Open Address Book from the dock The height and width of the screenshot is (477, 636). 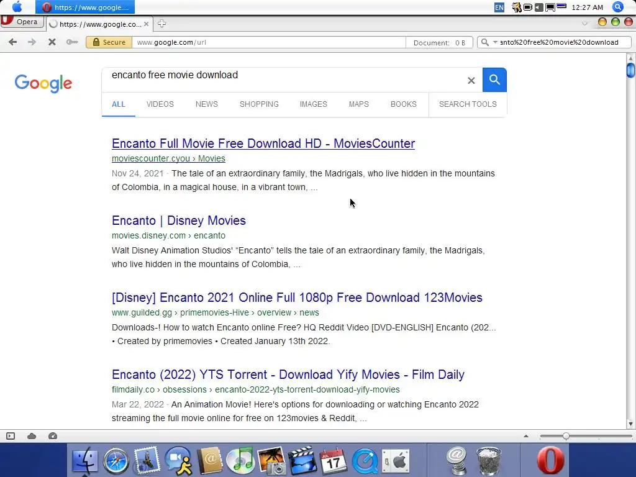coord(210,461)
